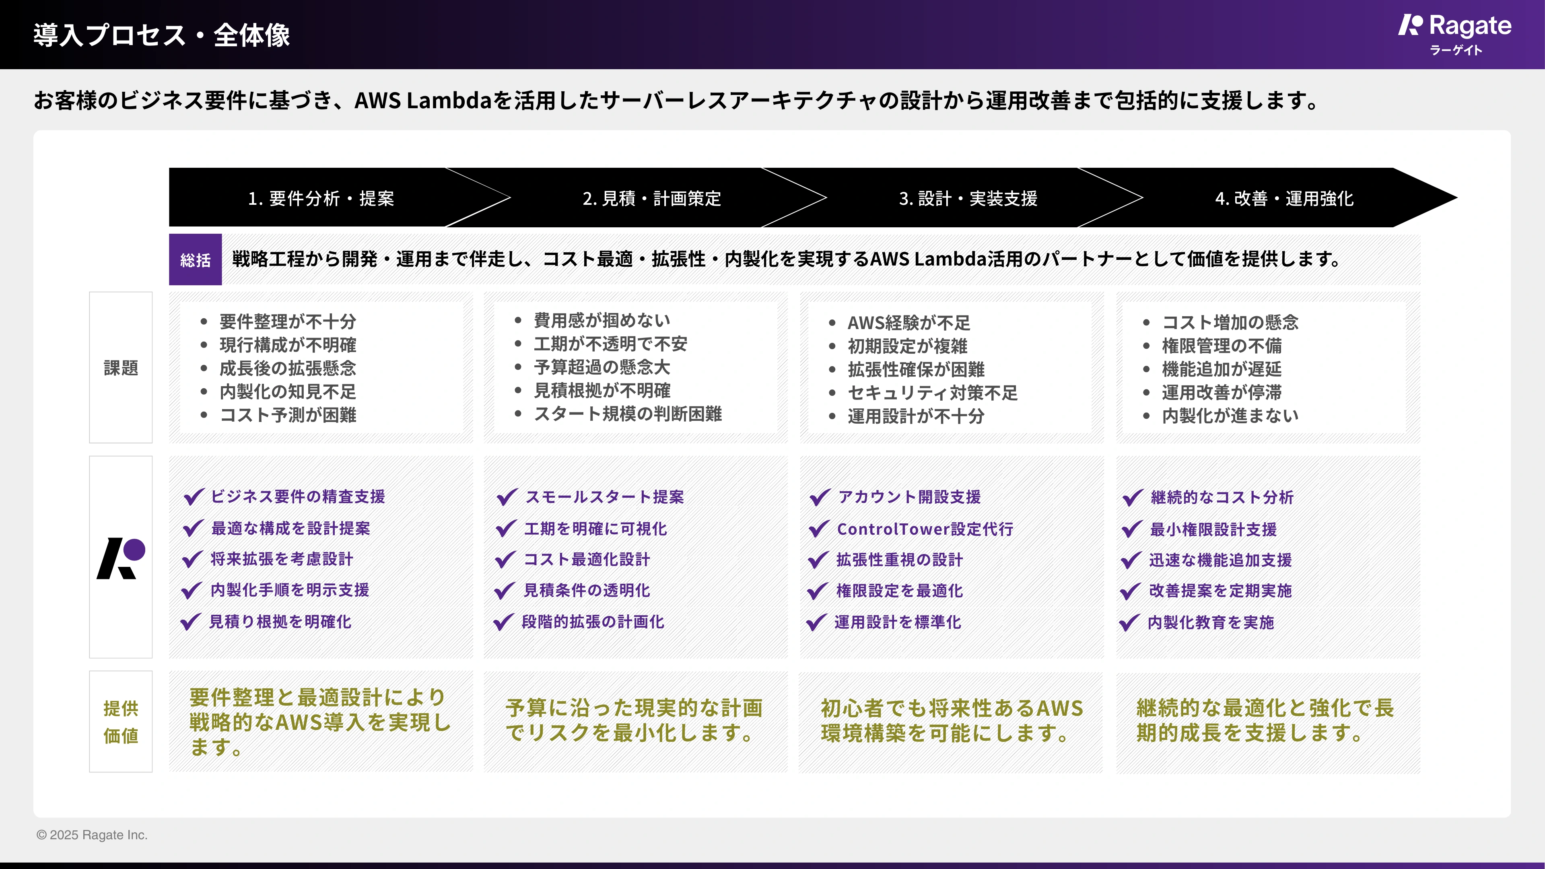Click text 最適な構成を設計提案

coord(291,528)
